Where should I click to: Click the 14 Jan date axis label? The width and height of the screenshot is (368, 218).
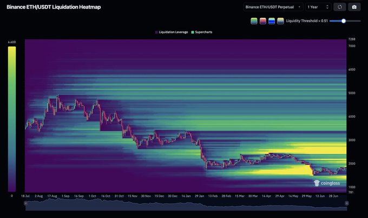click(x=186, y=196)
